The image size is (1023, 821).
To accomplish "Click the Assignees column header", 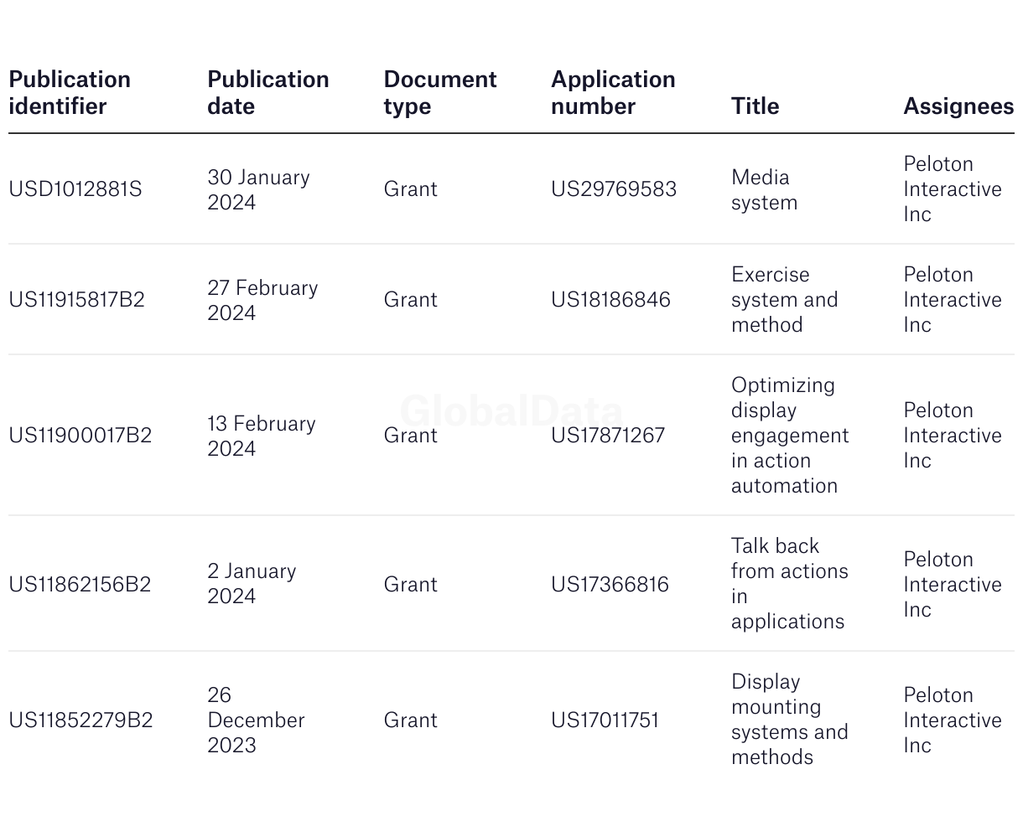I will click(958, 106).
